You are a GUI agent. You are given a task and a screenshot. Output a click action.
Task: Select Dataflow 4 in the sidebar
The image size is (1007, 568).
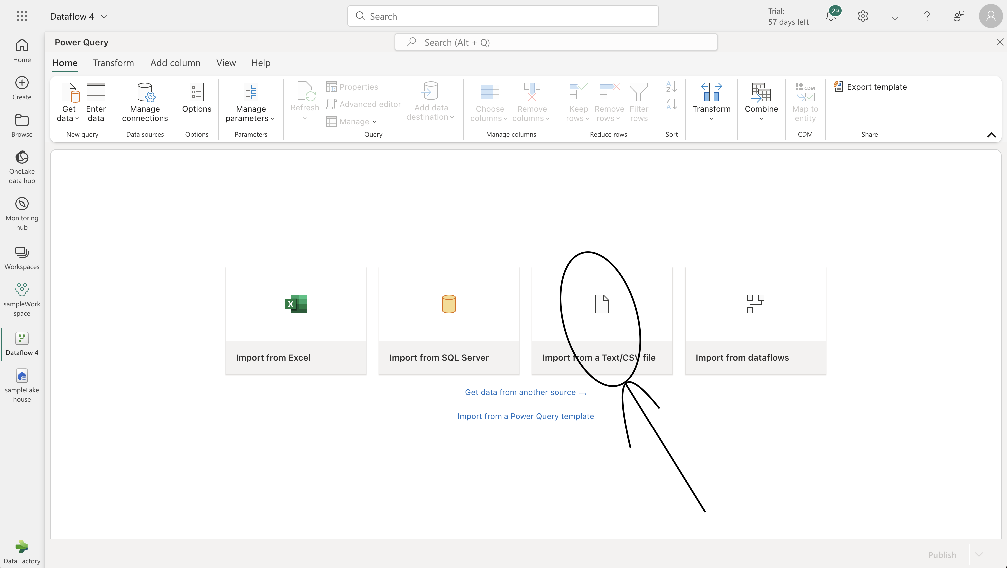22,344
